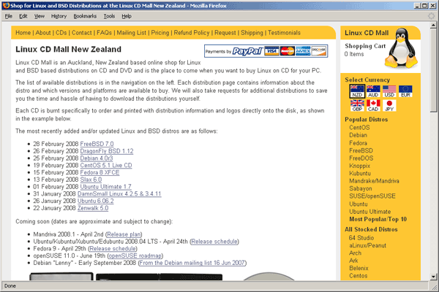Click the Firefox loading throbber icon
This screenshot has width=439, height=292.
click(x=432, y=16)
